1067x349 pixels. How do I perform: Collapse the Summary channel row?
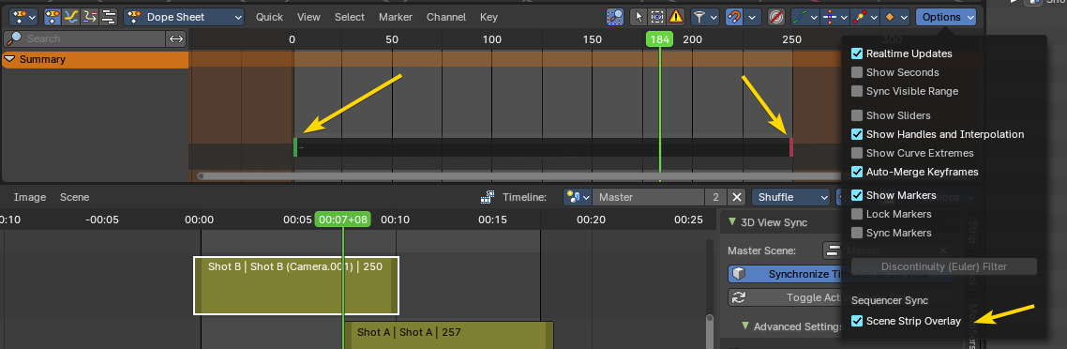pos(9,59)
